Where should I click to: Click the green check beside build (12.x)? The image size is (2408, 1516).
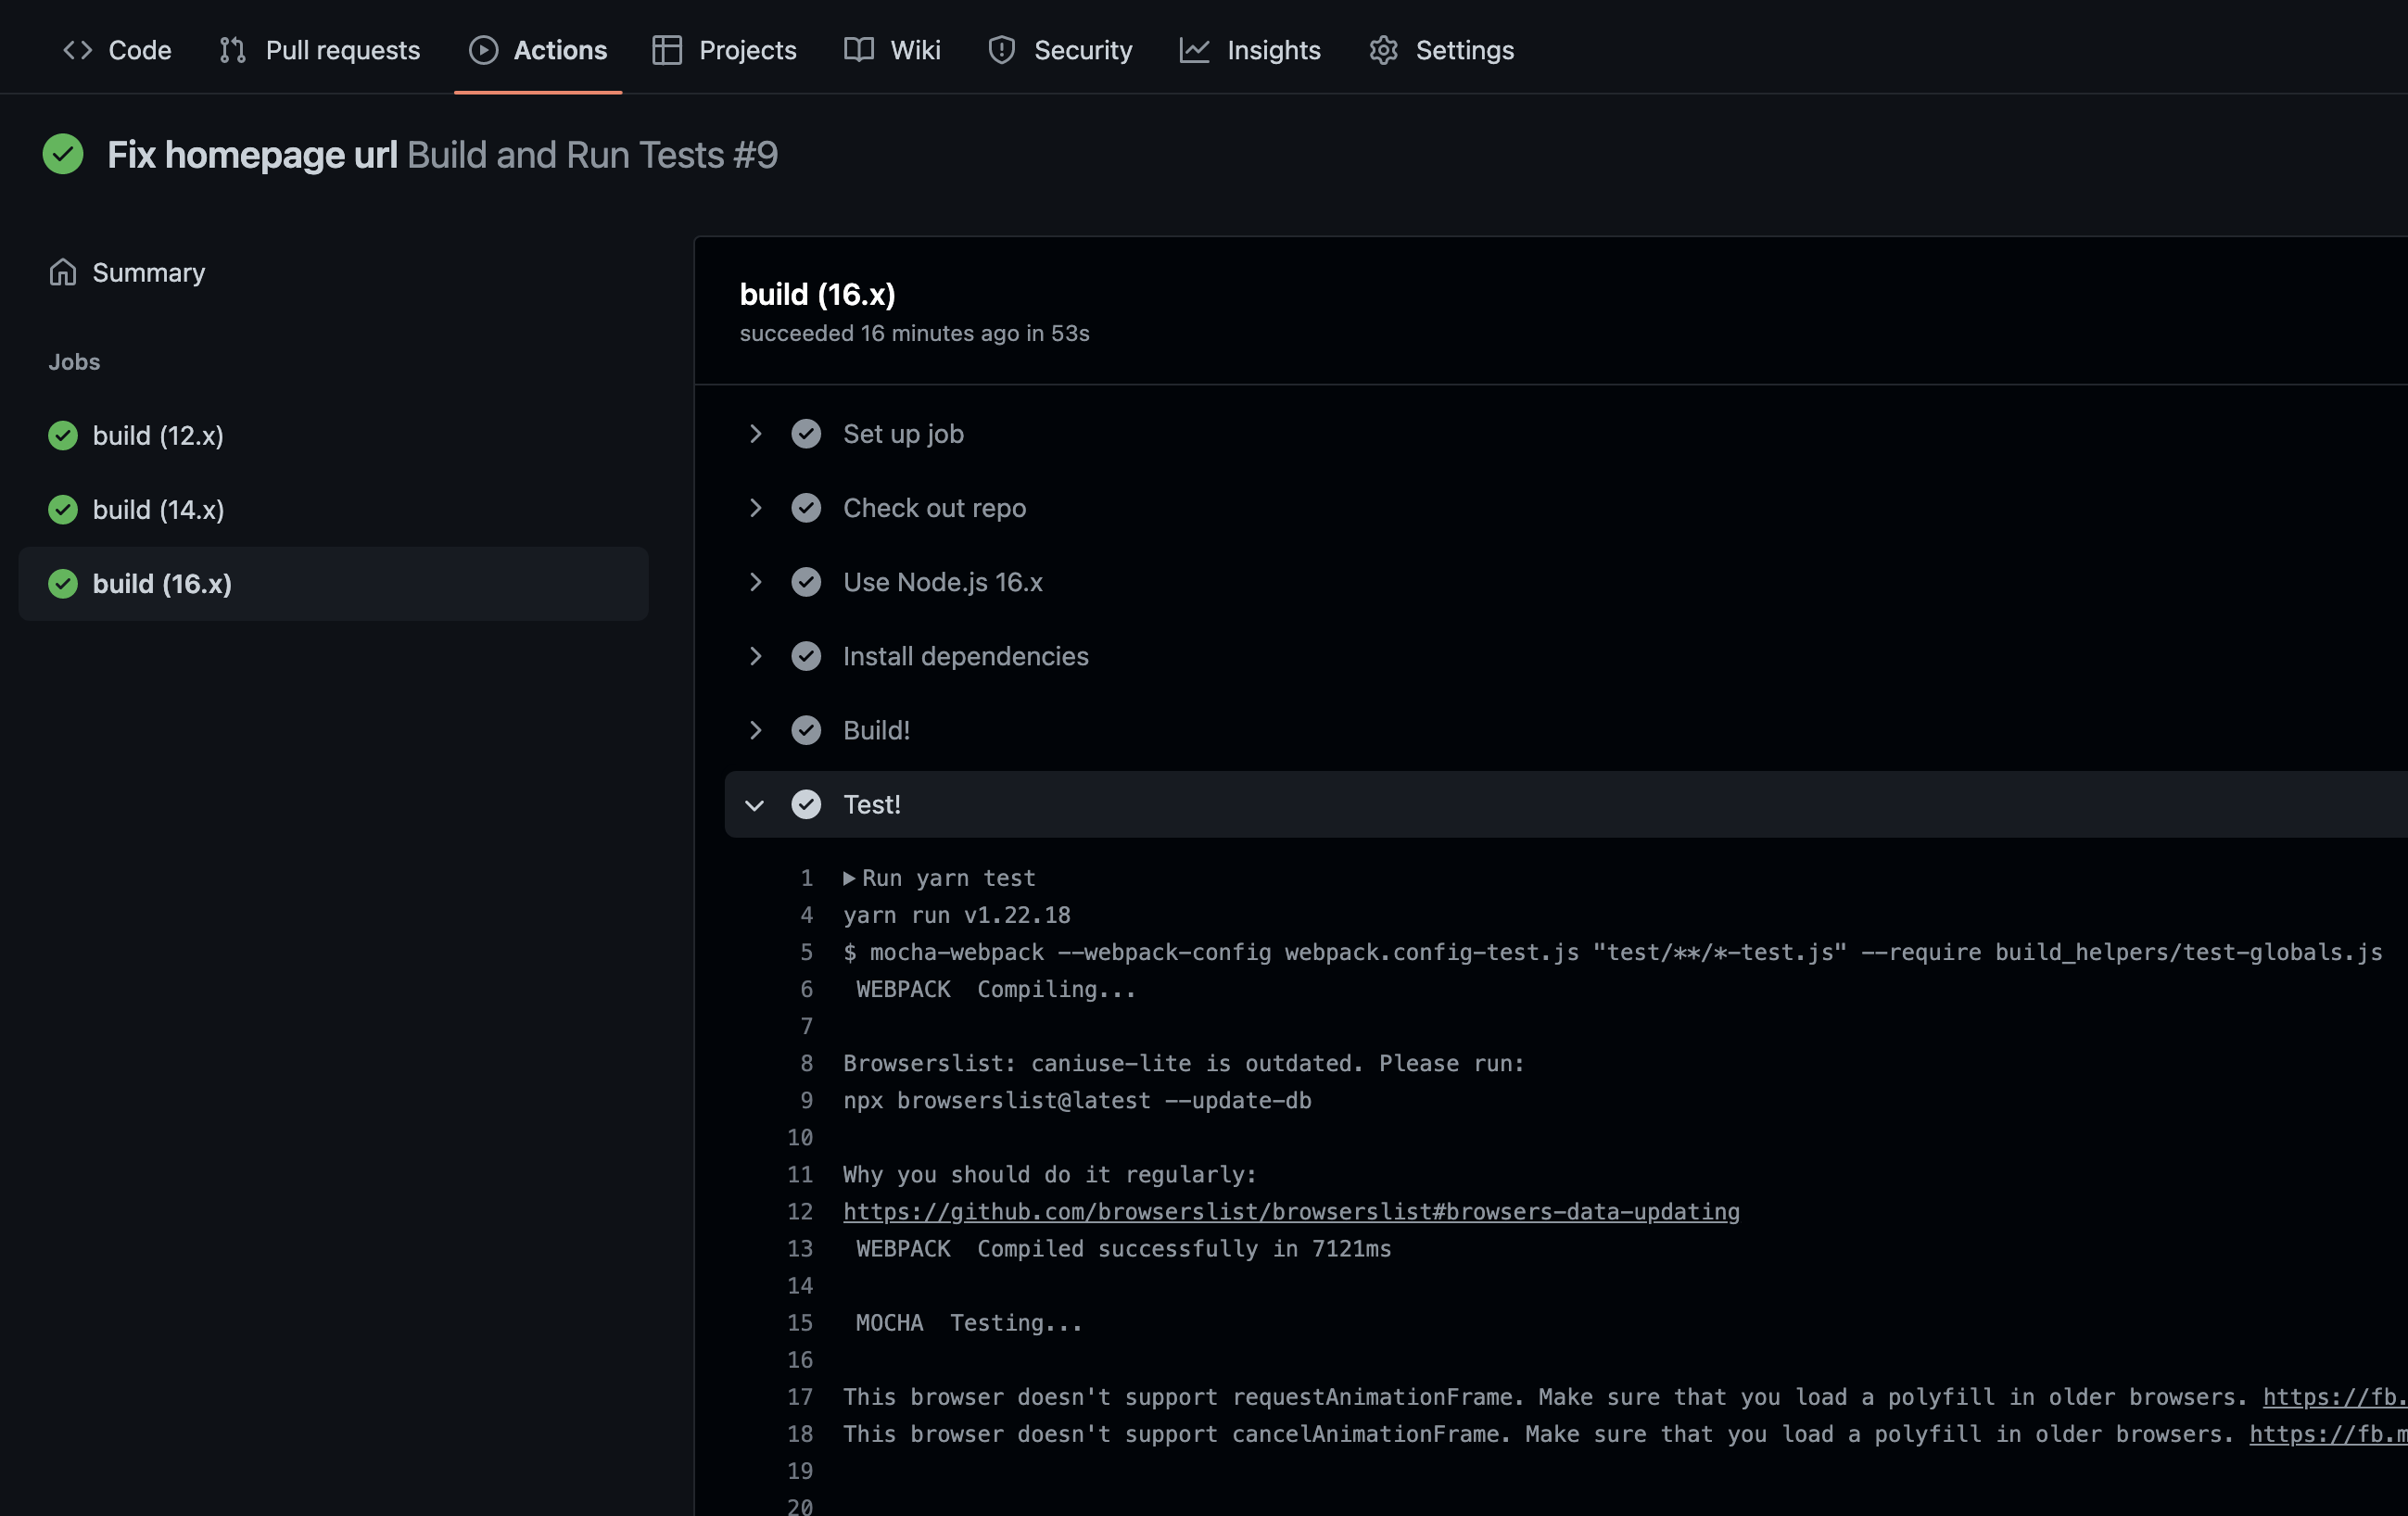(62, 436)
